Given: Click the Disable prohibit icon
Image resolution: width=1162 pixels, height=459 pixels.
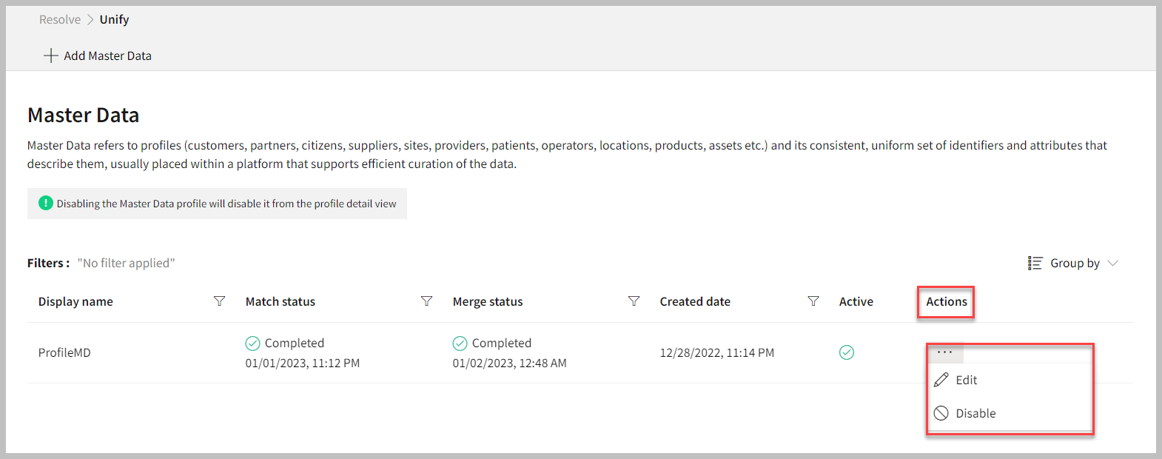Looking at the screenshot, I should tap(941, 413).
